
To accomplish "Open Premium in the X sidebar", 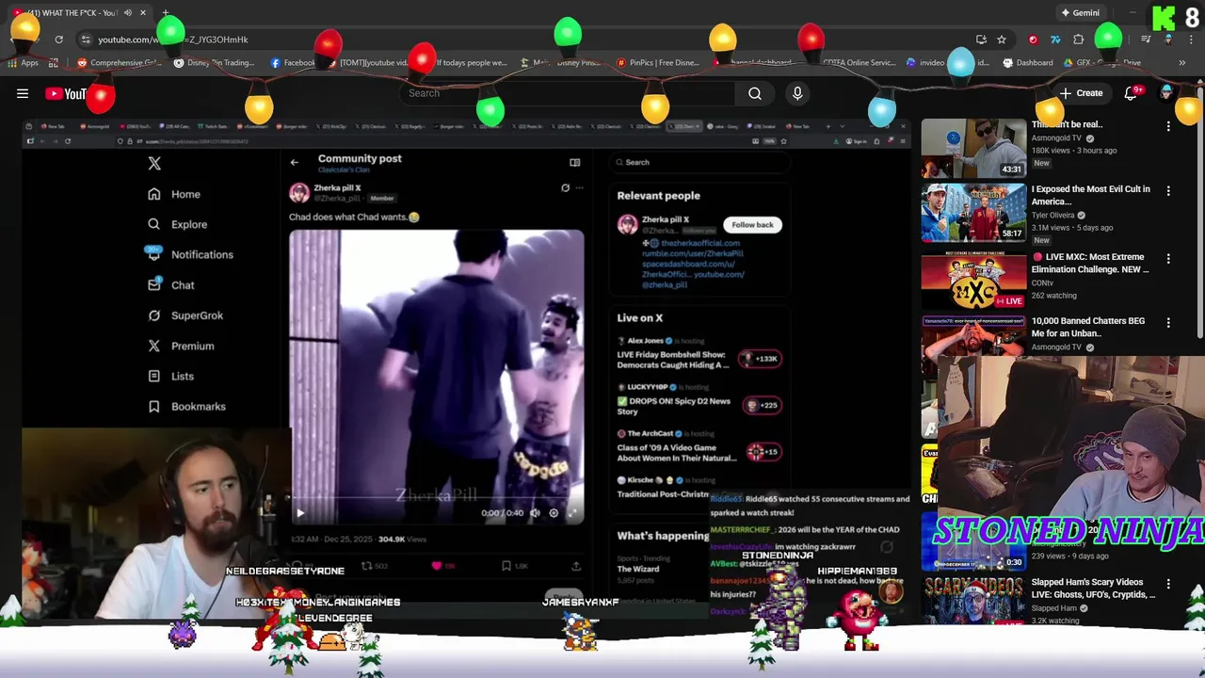I will point(181,346).
